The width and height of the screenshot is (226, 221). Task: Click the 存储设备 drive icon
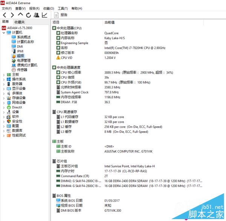9,98
